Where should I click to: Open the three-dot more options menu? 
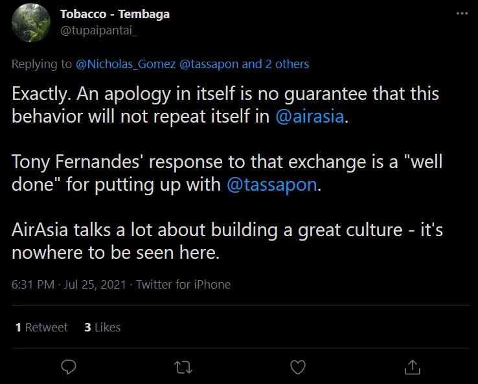click(x=461, y=14)
